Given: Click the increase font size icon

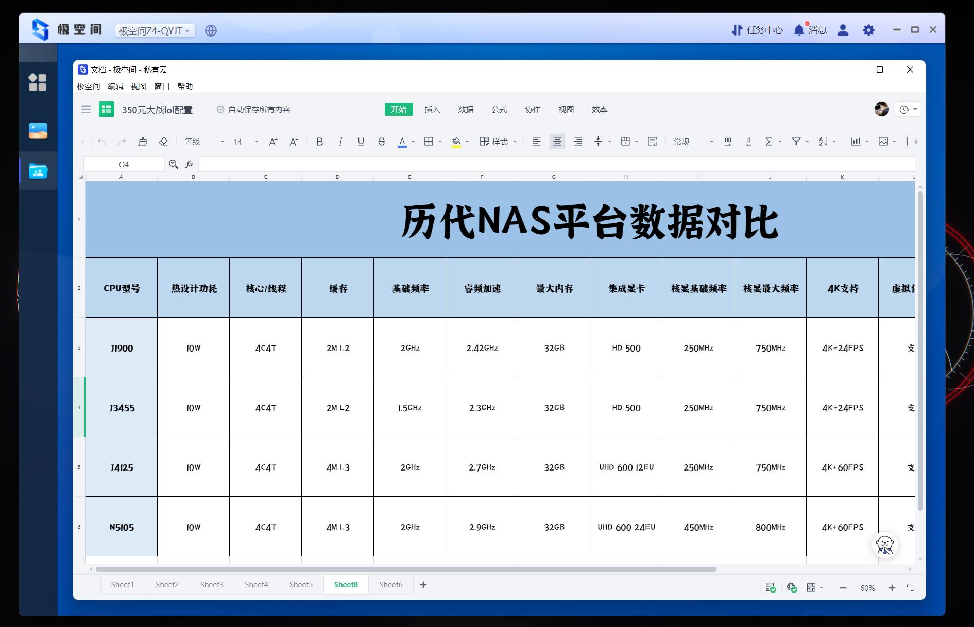Looking at the screenshot, I should pyautogui.click(x=272, y=142).
